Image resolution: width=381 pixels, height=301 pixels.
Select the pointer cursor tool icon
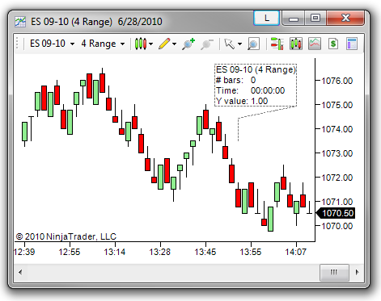tap(230, 44)
